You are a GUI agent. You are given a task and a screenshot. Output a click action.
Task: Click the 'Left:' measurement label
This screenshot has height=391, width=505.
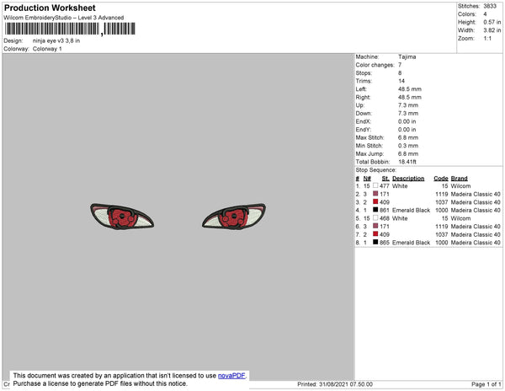click(361, 89)
